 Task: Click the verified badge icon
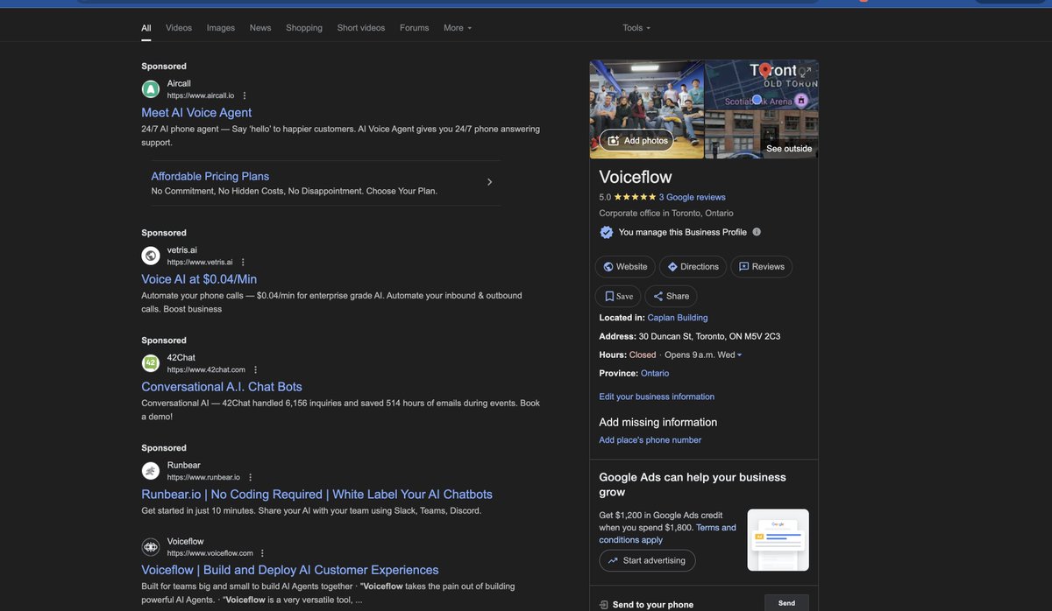(x=606, y=232)
